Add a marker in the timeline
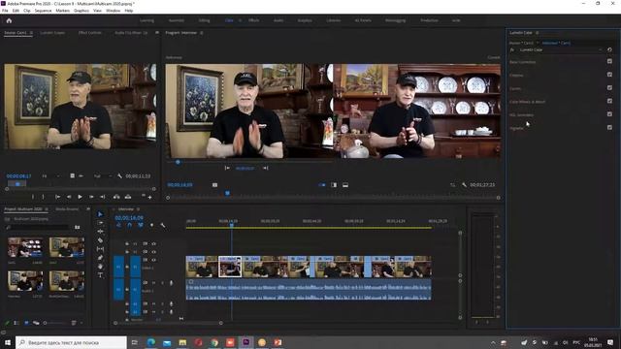621x349 pixels. pyautogui.click(x=151, y=225)
